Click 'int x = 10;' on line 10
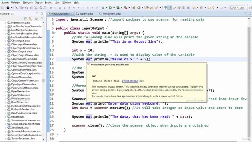 83,50
